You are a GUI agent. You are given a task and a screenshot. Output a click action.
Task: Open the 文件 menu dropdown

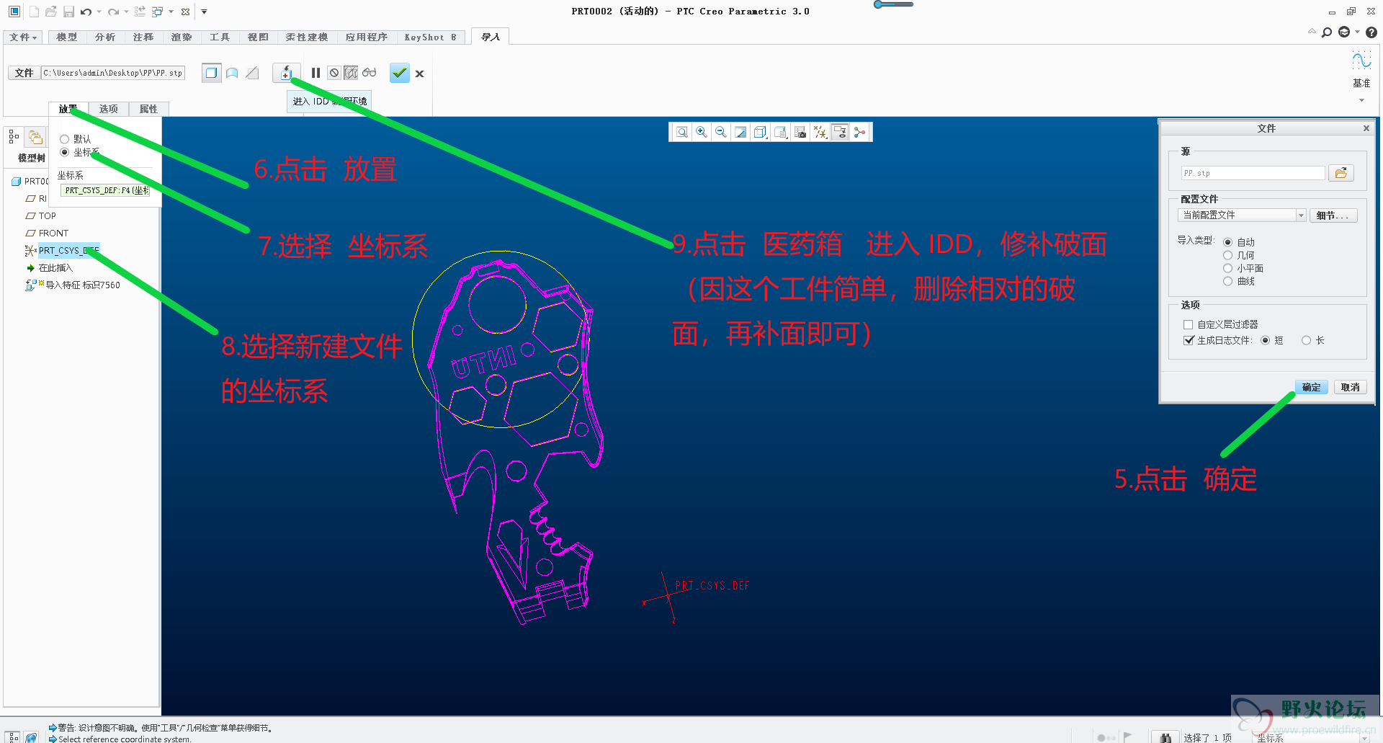pyautogui.click(x=23, y=37)
